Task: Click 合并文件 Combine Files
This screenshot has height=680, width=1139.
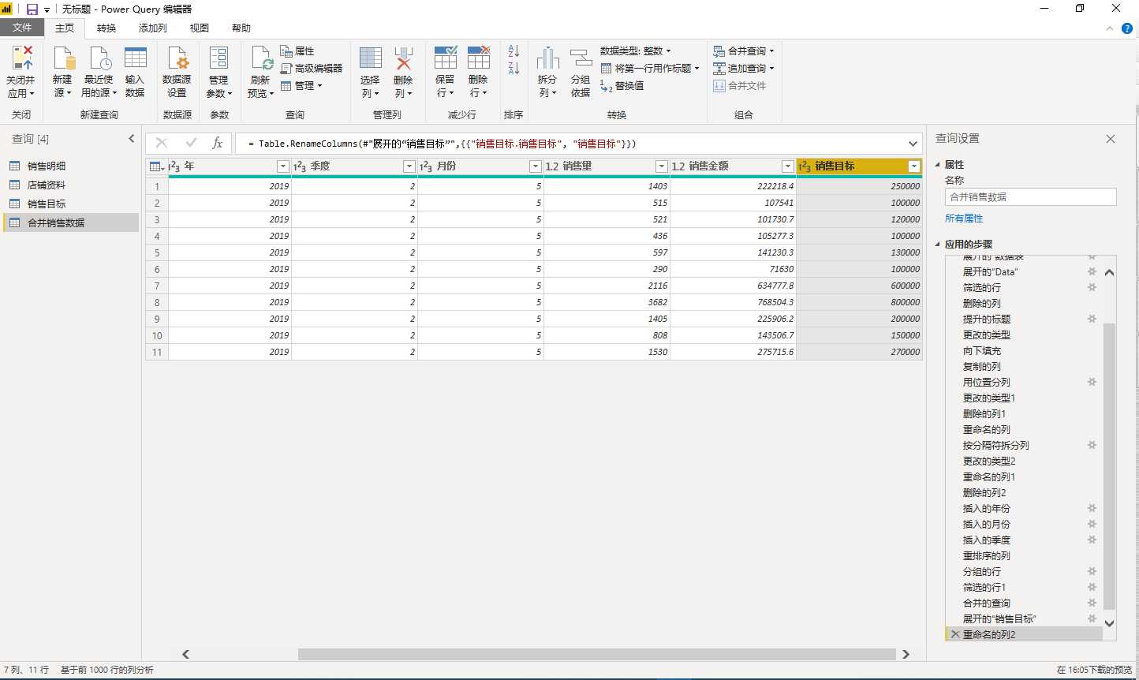Action: pyautogui.click(x=739, y=85)
